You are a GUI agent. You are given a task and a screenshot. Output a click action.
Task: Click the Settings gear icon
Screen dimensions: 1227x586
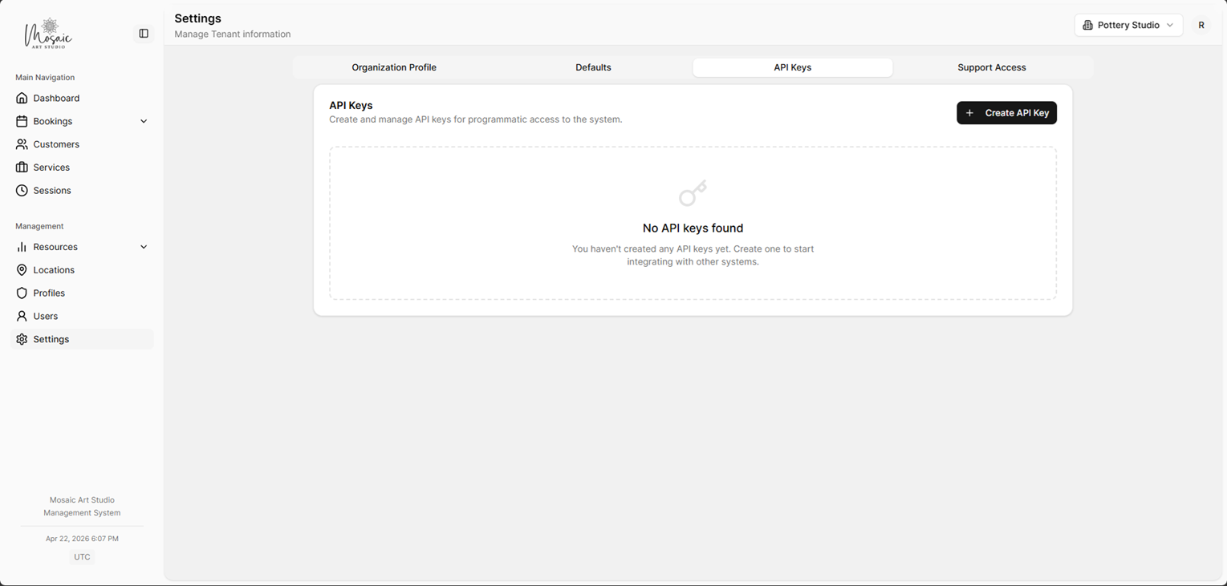point(22,339)
